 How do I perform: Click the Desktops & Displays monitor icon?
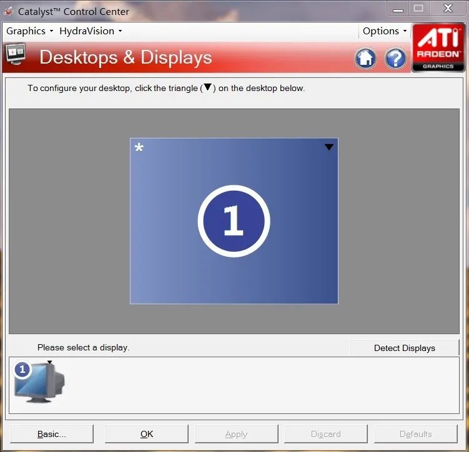tap(16, 54)
